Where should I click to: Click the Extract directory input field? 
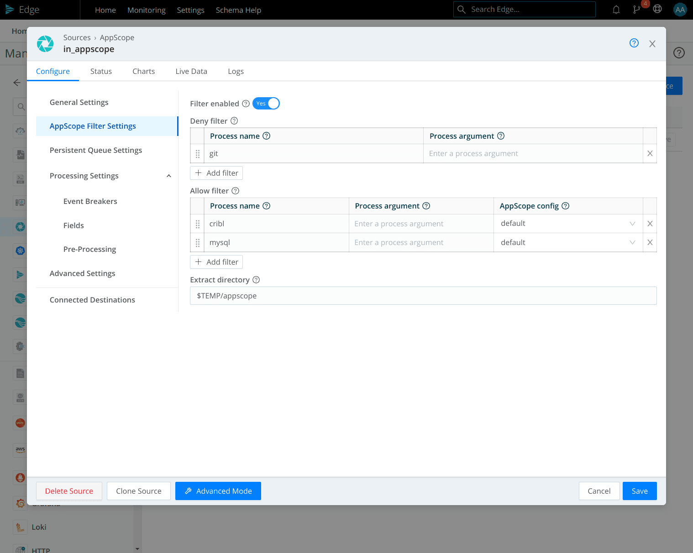coord(423,296)
